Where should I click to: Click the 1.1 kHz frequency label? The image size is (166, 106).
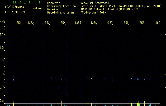(2, 34)
